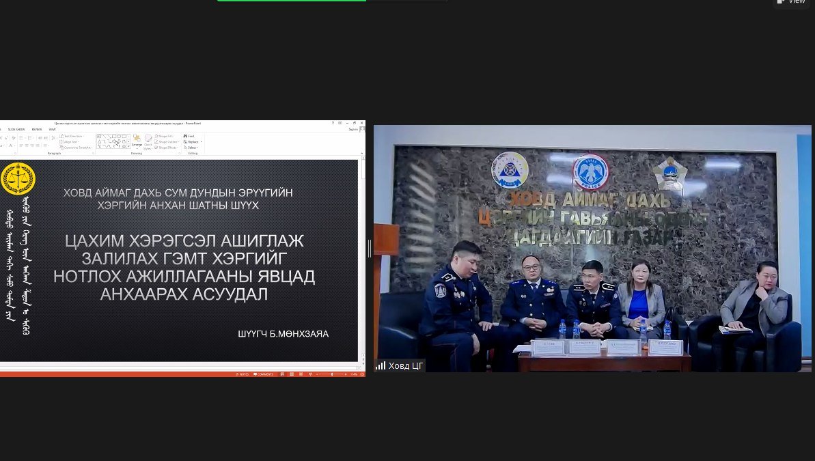815x461 pixels.
Task: Click the Zoom View button at top right
Action: [x=792, y=2]
